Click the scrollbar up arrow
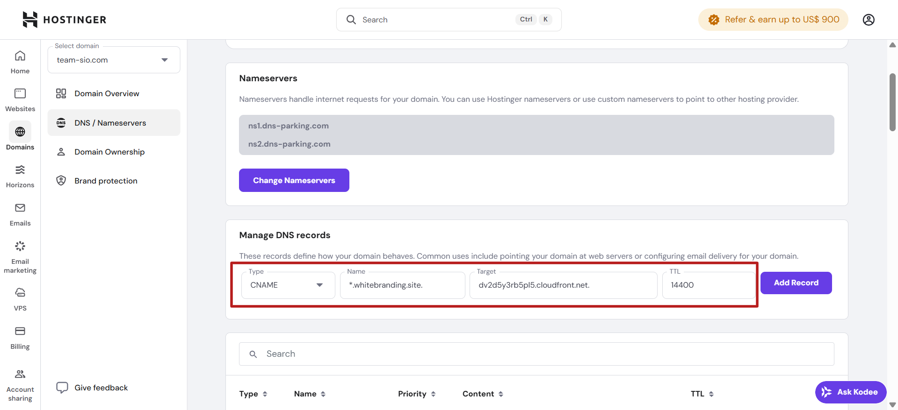The height and width of the screenshot is (410, 898). [892, 45]
